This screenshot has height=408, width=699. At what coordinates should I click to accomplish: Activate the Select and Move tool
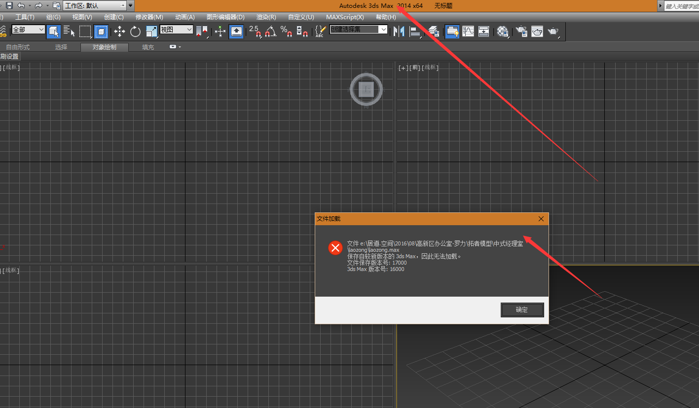[x=119, y=32]
